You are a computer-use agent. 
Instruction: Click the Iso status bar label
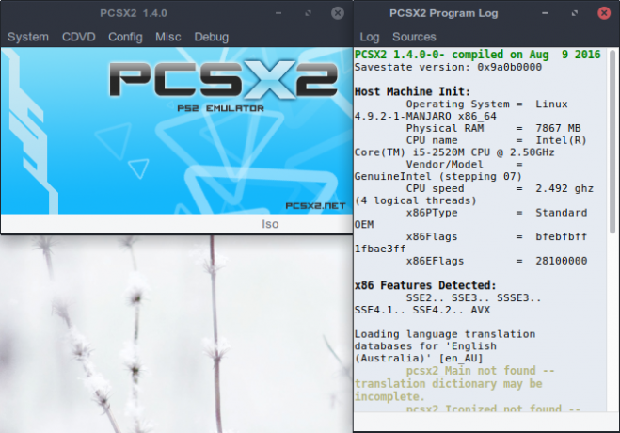tap(270, 224)
